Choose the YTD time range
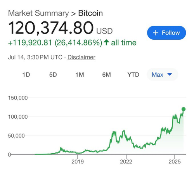The width and height of the screenshot is (194, 170). click(133, 75)
